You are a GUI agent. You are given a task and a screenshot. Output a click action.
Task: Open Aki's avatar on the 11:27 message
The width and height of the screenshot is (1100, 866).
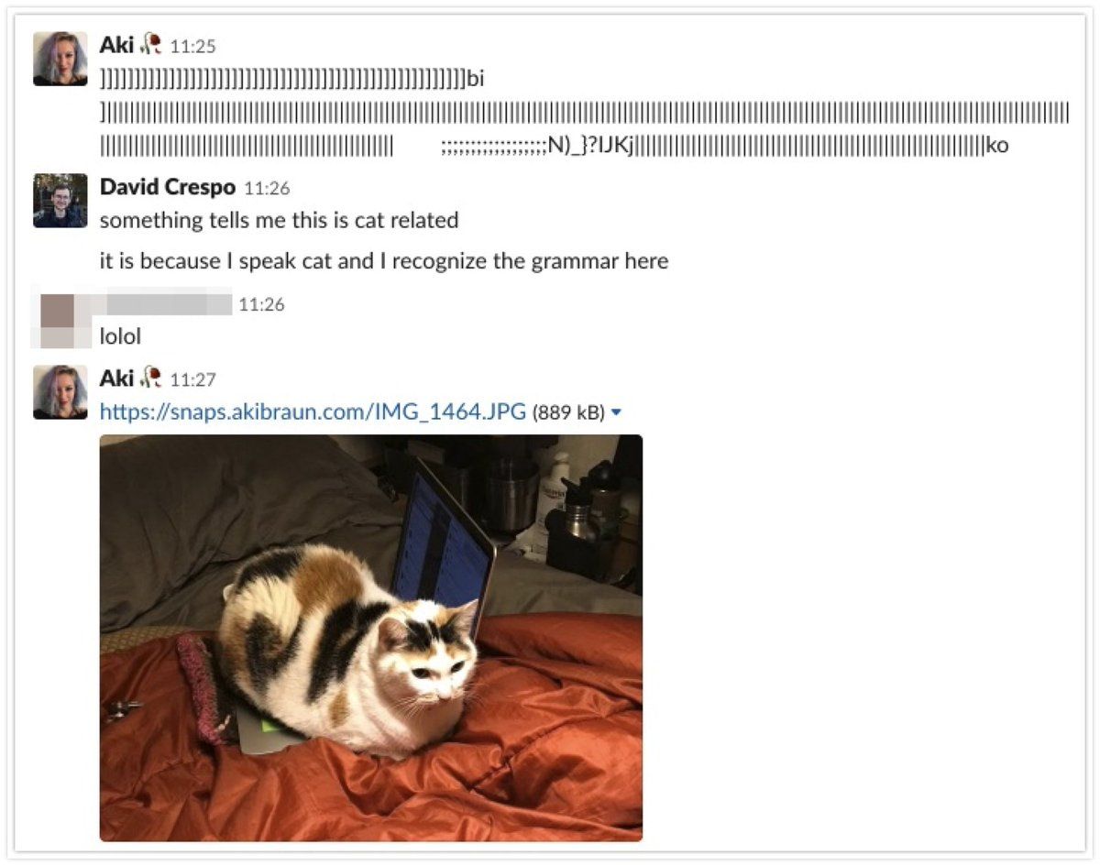tap(60, 392)
